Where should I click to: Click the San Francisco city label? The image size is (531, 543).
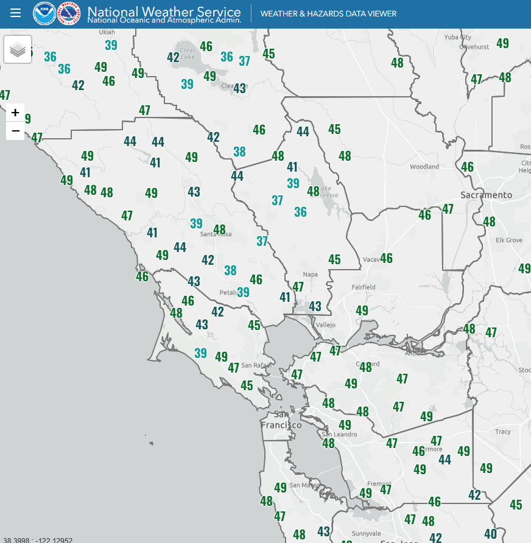point(281,419)
